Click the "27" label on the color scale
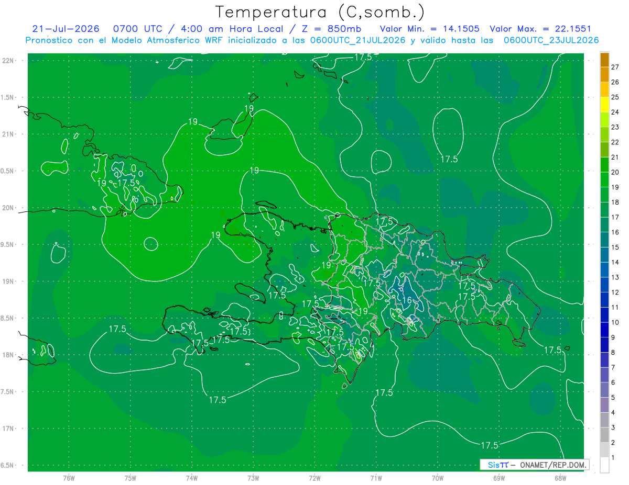 click(615, 67)
